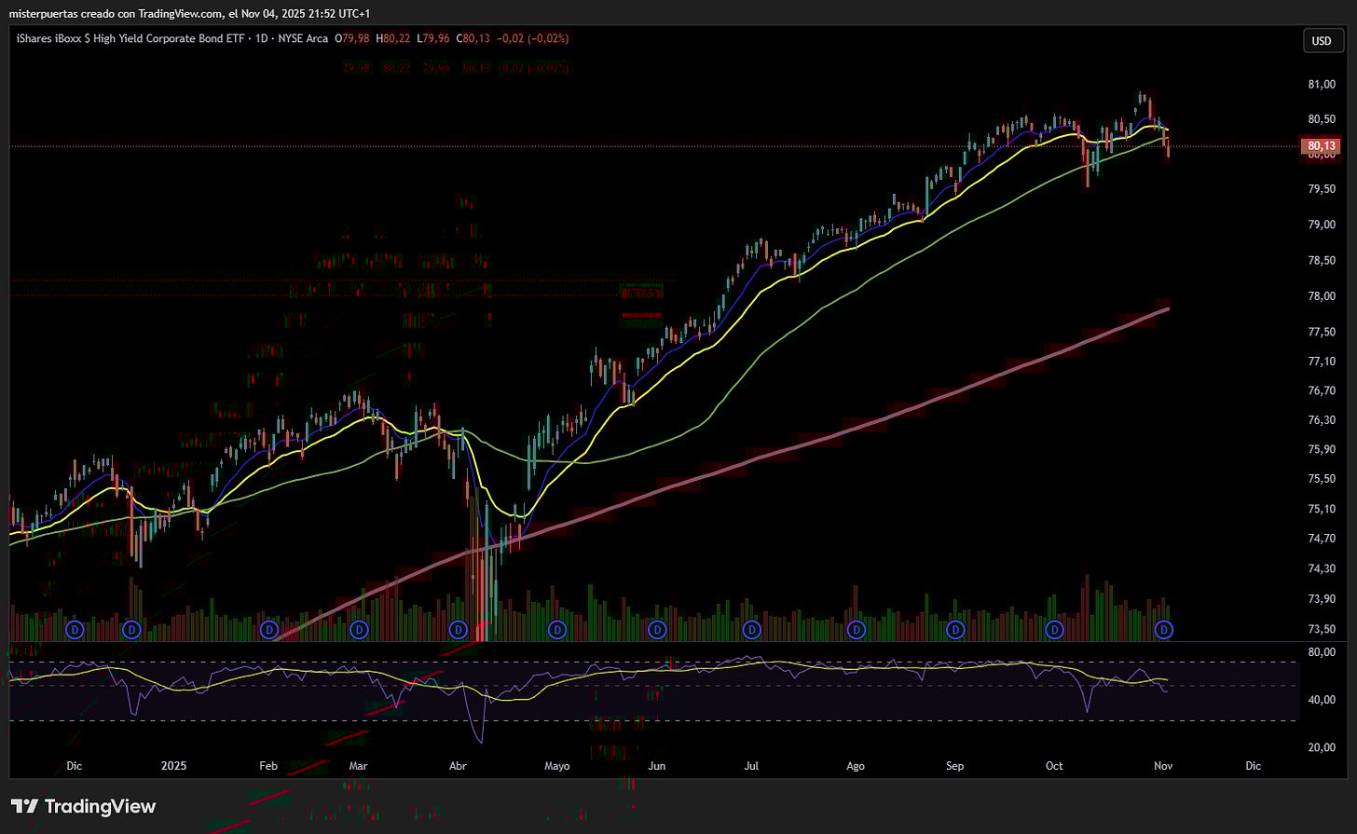Click the Dic label after Nov

tap(1253, 766)
